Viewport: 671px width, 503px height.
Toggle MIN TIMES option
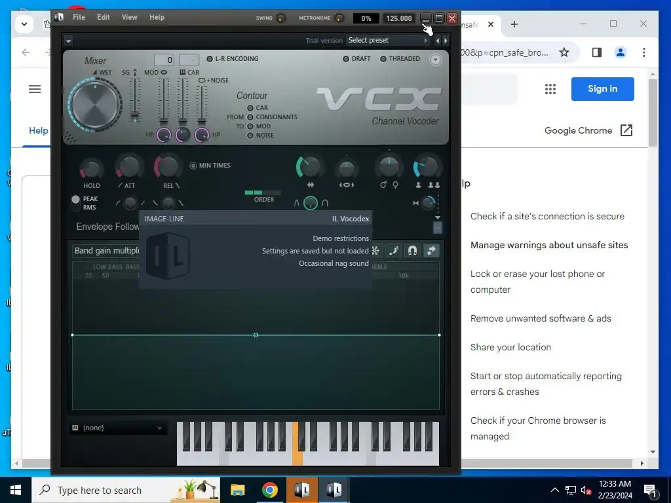click(x=210, y=166)
